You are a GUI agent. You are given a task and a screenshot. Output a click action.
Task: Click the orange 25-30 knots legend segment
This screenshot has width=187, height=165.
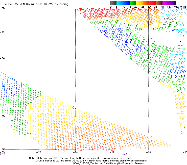[146, 3]
